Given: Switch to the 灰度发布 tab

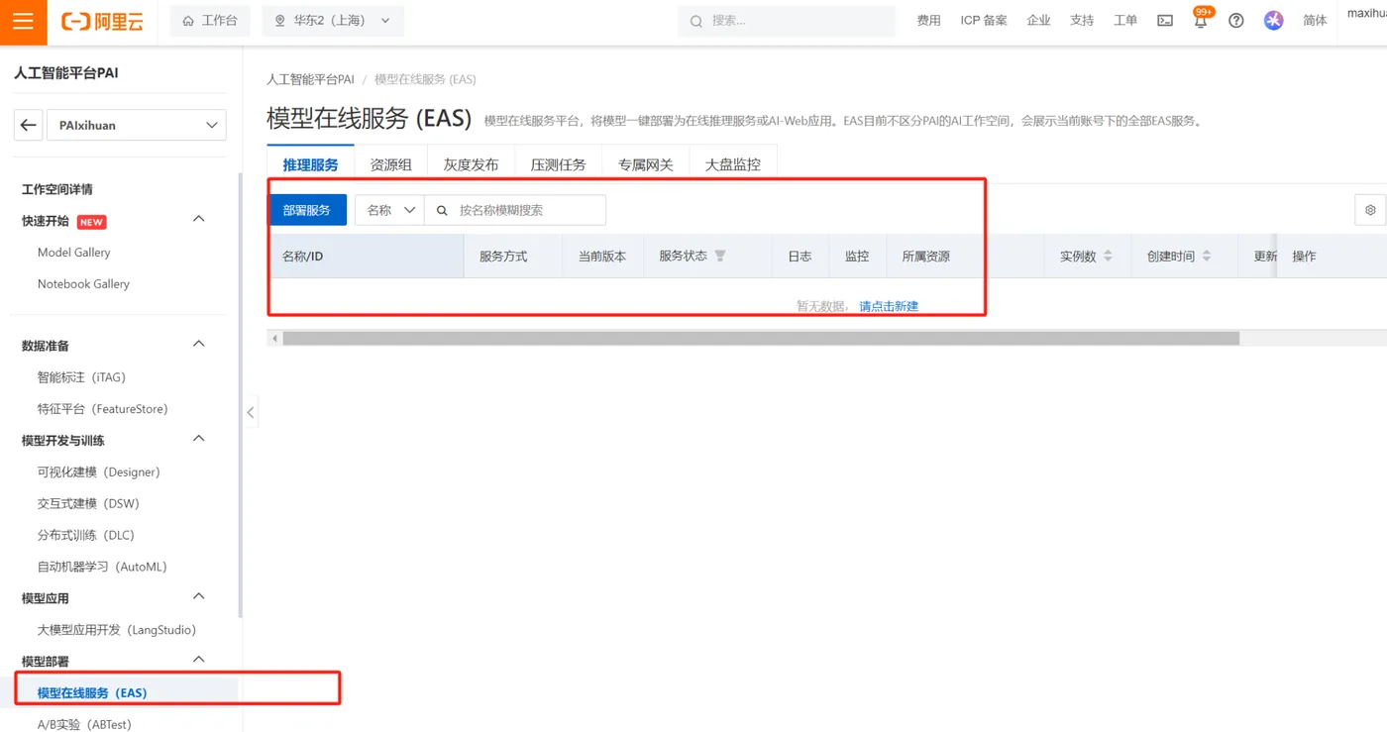Looking at the screenshot, I should [471, 164].
